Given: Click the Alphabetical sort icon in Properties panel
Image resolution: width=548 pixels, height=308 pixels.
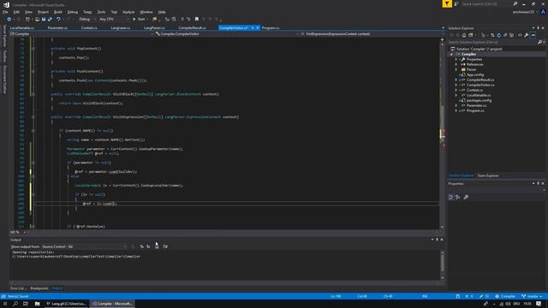Looking at the screenshot, I should tap(457, 198).
